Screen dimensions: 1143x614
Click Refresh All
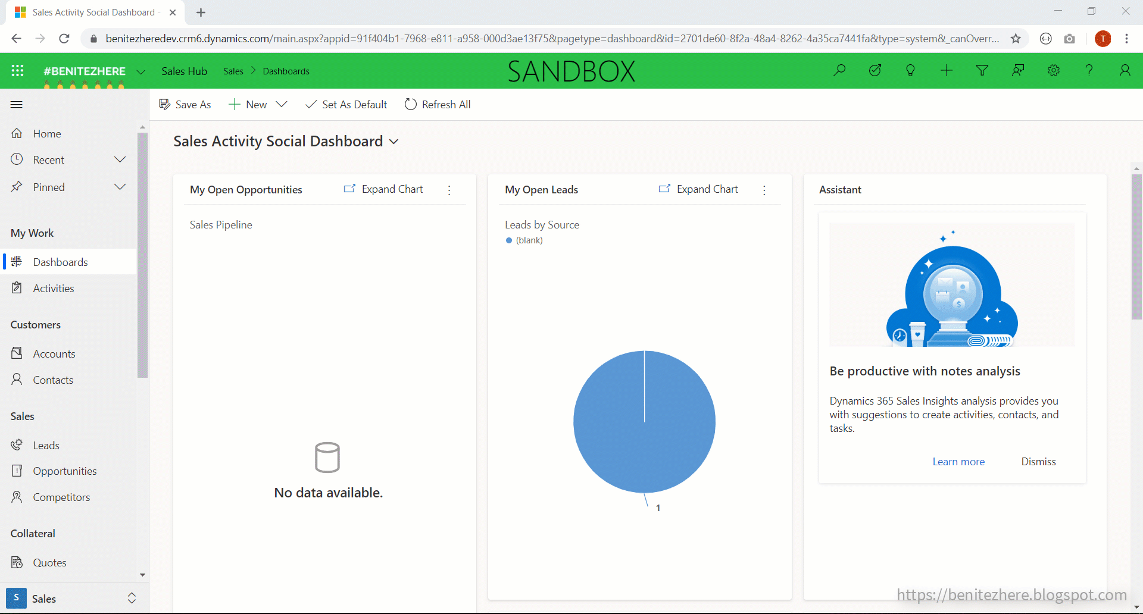point(438,105)
